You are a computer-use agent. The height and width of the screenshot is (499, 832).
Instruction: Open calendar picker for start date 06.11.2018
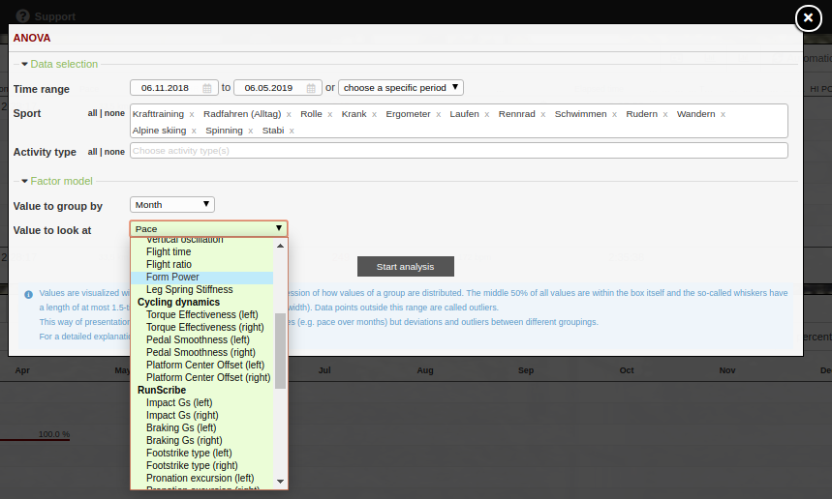[207, 88]
